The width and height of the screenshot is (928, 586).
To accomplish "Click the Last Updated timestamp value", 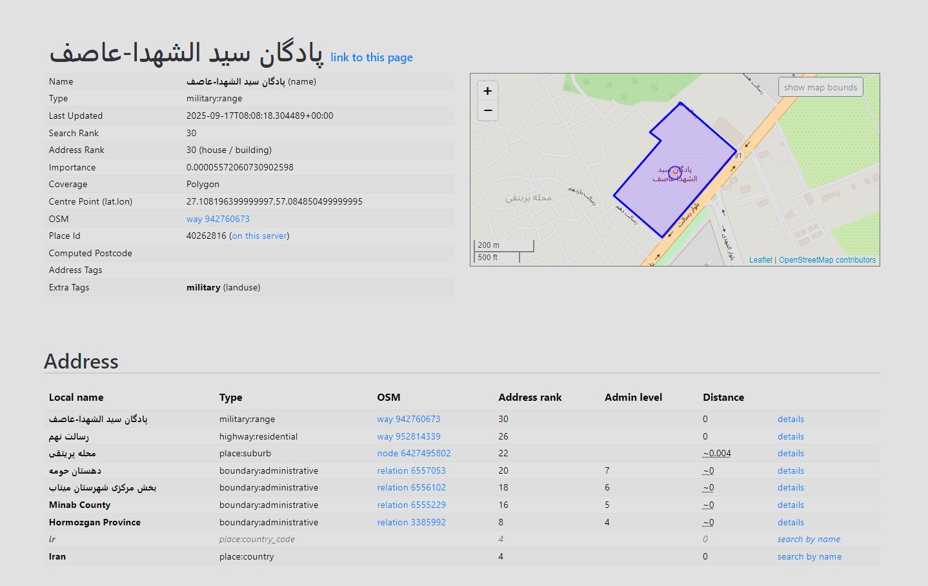I will [260, 116].
